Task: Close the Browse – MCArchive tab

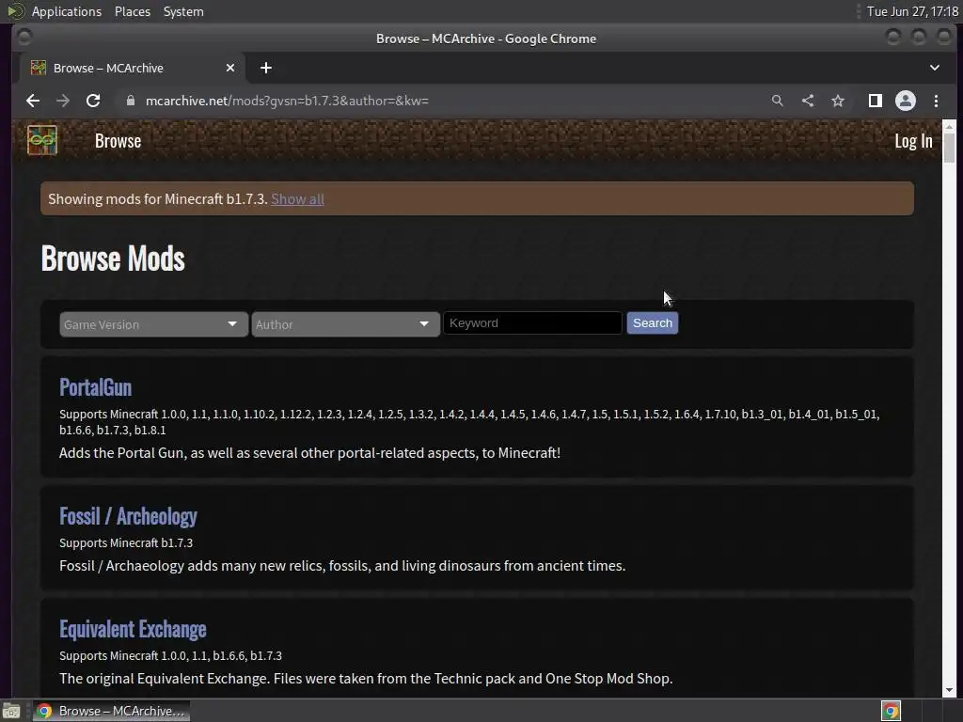Action: point(230,68)
